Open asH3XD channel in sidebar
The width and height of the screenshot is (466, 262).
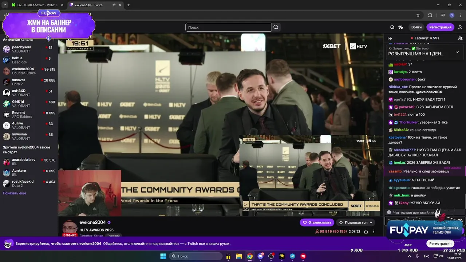(29, 93)
